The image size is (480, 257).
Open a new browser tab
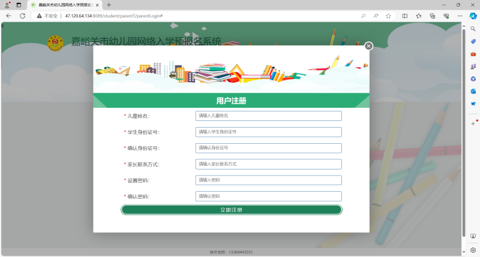click(x=109, y=5)
